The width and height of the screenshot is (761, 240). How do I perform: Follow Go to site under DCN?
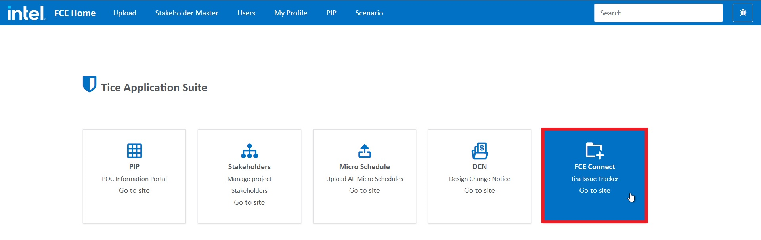(x=480, y=190)
